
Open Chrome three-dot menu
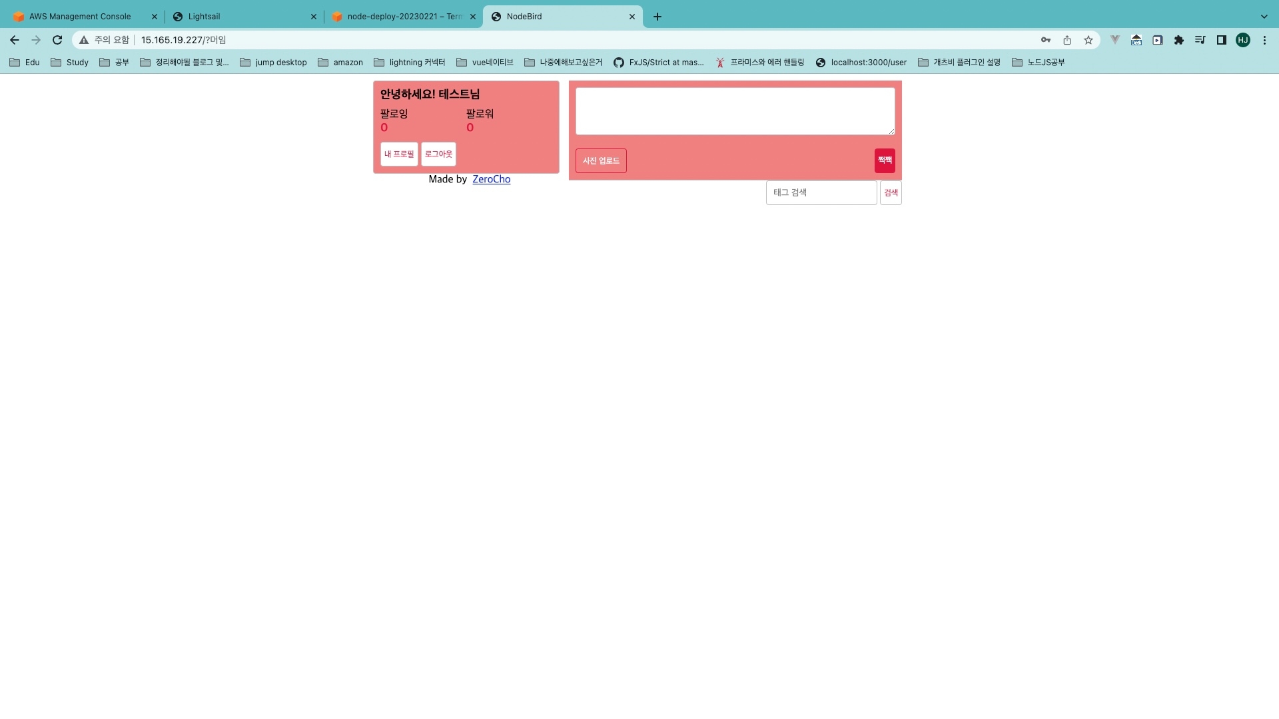click(1264, 40)
